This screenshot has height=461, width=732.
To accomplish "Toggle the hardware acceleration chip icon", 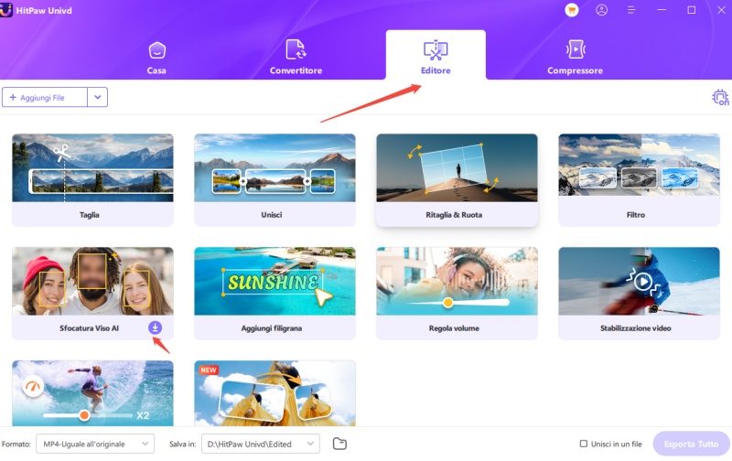I will [719, 97].
